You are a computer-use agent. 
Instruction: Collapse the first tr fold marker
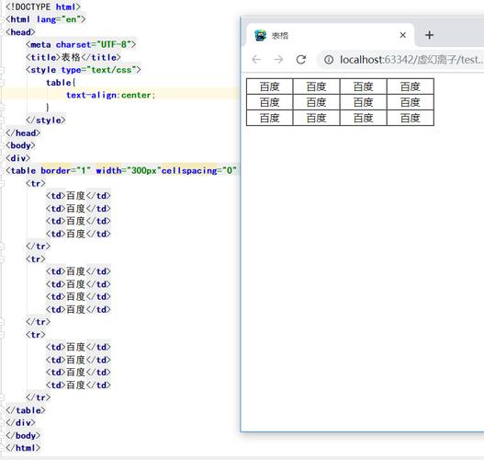2,183
